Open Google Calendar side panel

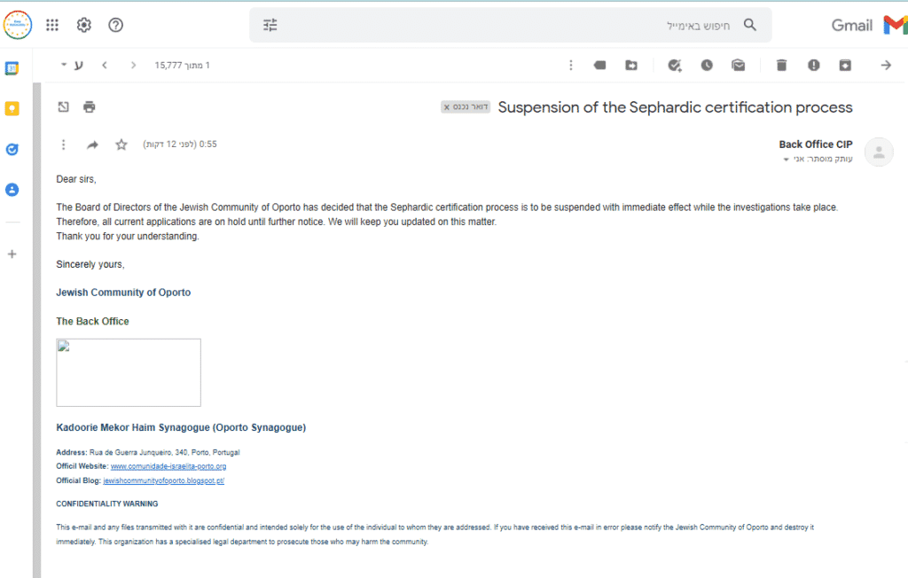(12, 68)
